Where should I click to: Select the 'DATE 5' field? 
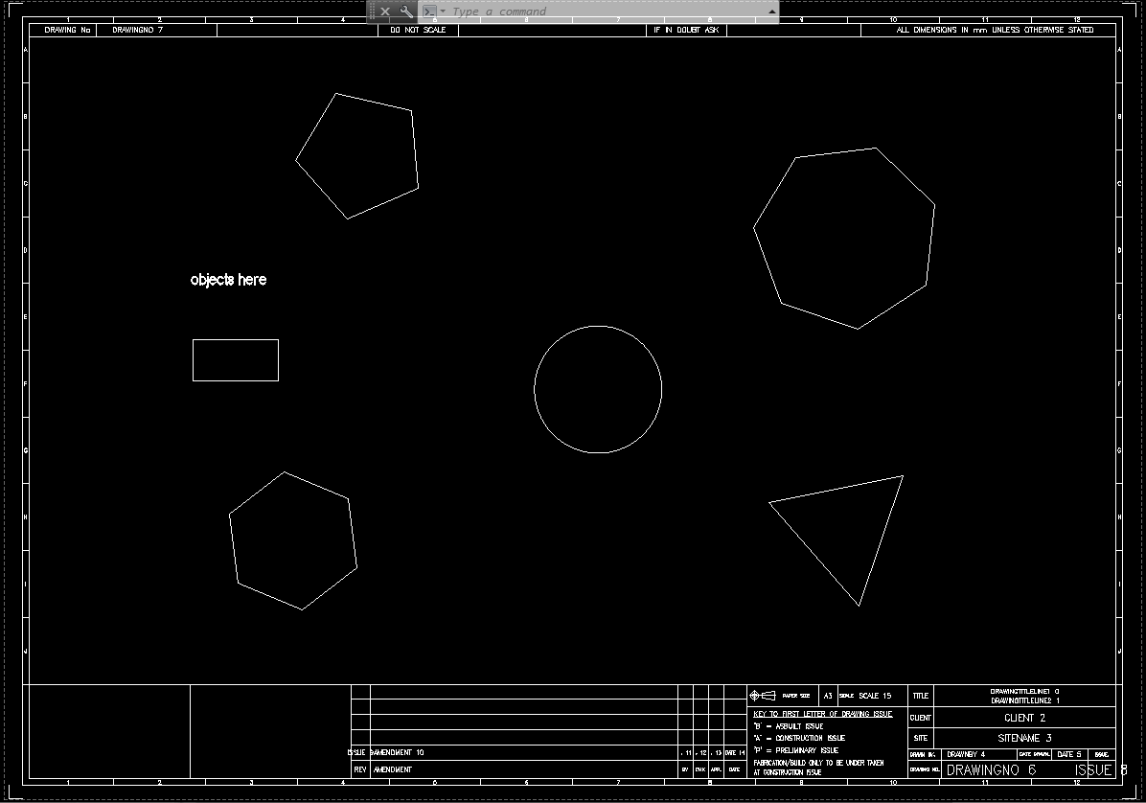coord(1069,754)
